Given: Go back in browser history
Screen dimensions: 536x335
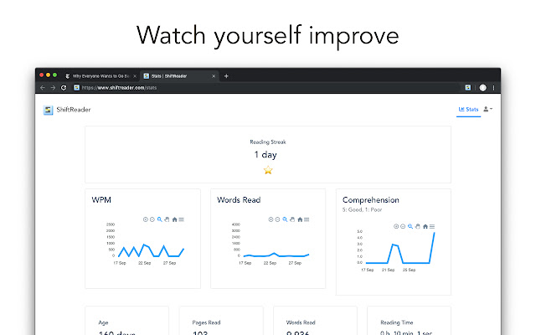Looking at the screenshot, I should tap(43, 88).
